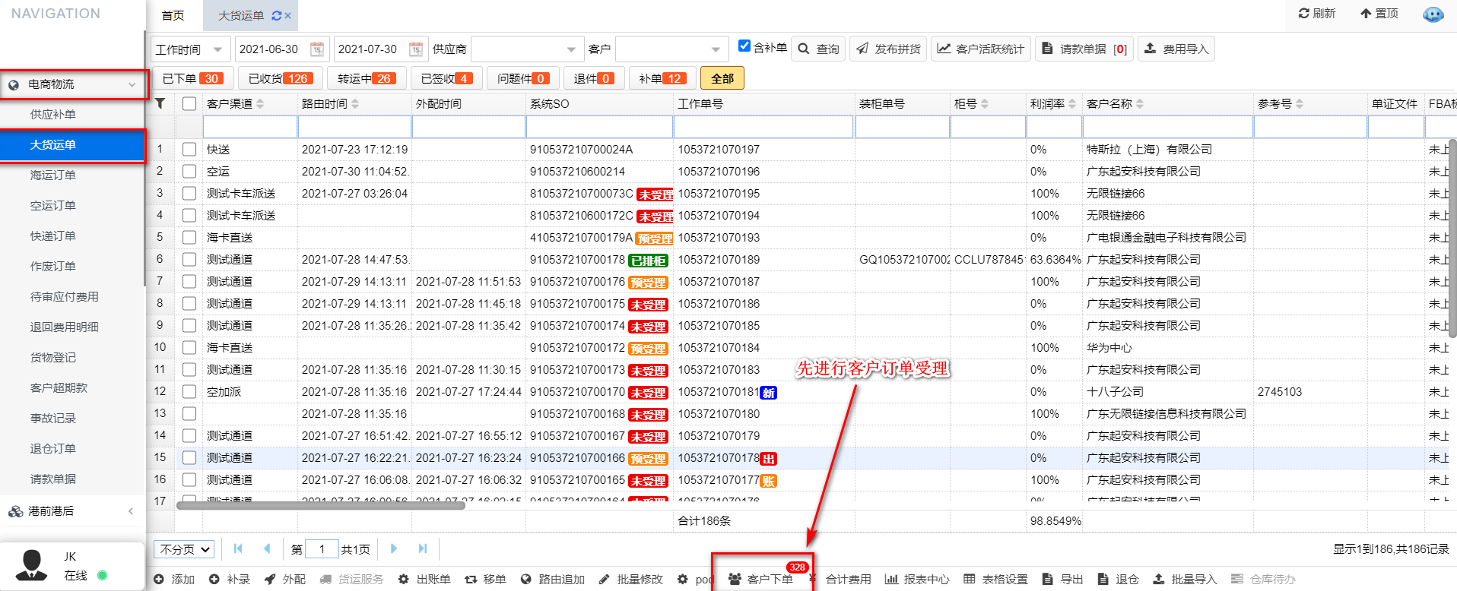
Task: Check the row checkbox for 快送 entry
Action: pyautogui.click(x=189, y=150)
